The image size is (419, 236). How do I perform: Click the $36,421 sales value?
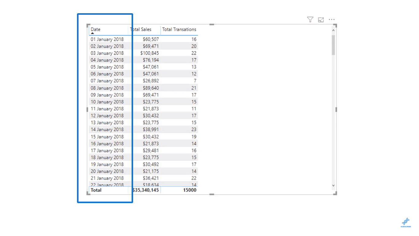tap(151, 178)
